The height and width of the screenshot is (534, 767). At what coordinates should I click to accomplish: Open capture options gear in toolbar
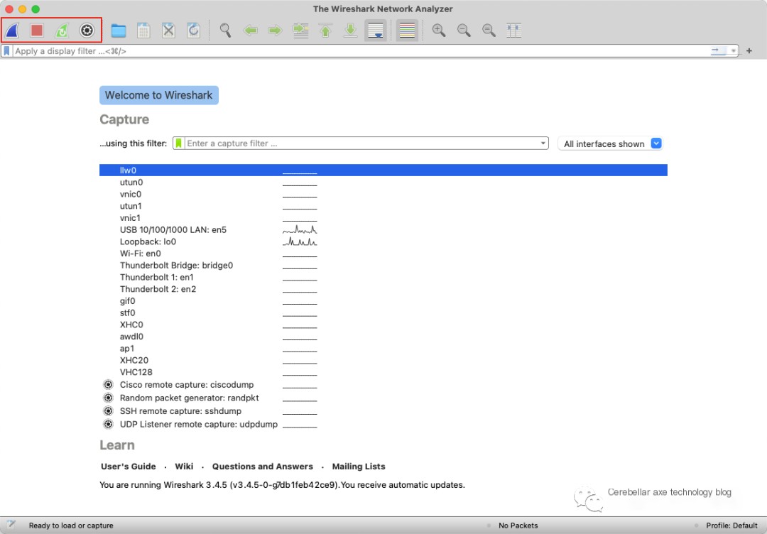pyautogui.click(x=87, y=31)
